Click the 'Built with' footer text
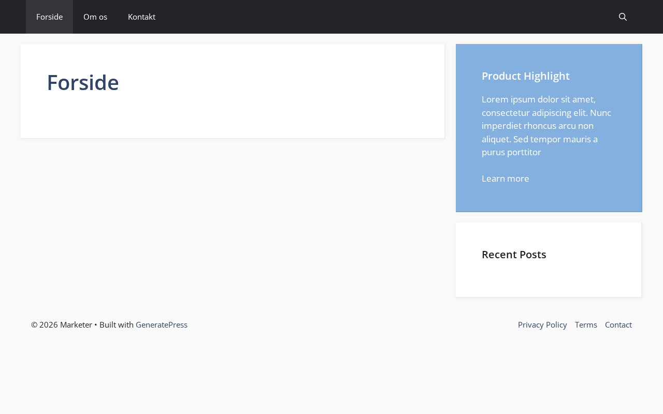The image size is (663, 414). click(117, 325)
